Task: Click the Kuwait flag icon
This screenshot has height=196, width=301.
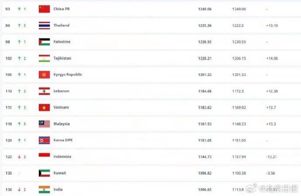Action: click(x=44, y=173)
